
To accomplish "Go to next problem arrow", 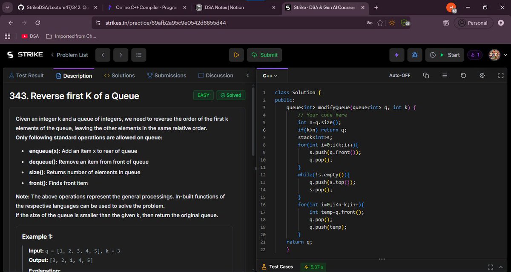I will (x=121, y=55).
